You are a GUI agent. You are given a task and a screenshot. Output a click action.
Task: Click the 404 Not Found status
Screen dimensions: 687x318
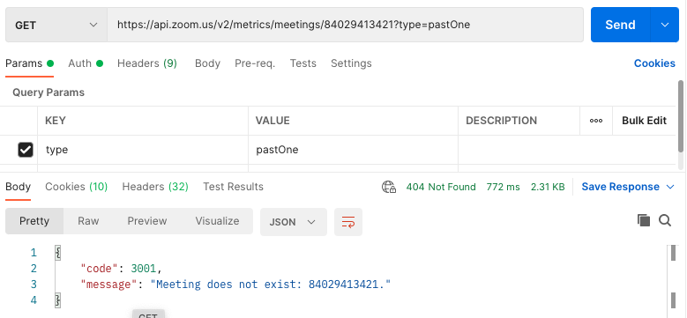(x=441, y=188)
